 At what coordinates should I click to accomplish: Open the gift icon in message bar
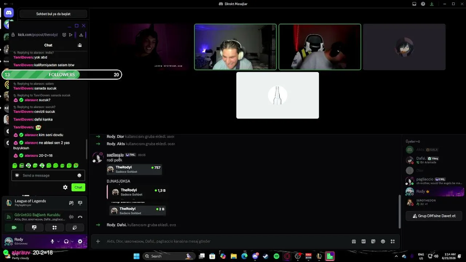pos(354,241)
